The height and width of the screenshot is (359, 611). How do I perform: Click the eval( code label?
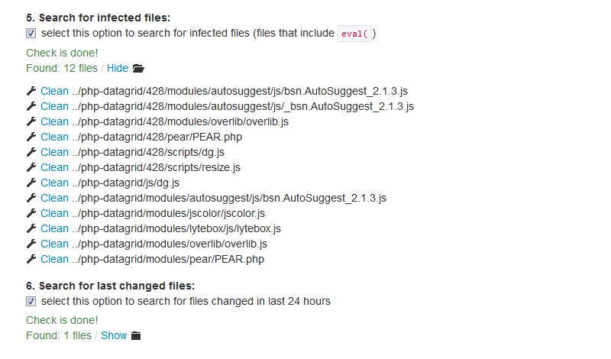coord(355,33)
